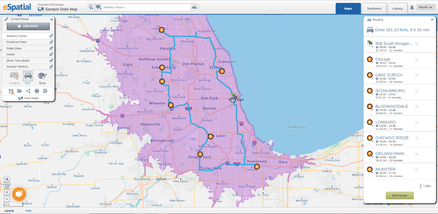Expand details for LAKE ZURICH stop
The width and height of the screenshot is (438, 214).
pyautogui.click(x=416, y=75)
